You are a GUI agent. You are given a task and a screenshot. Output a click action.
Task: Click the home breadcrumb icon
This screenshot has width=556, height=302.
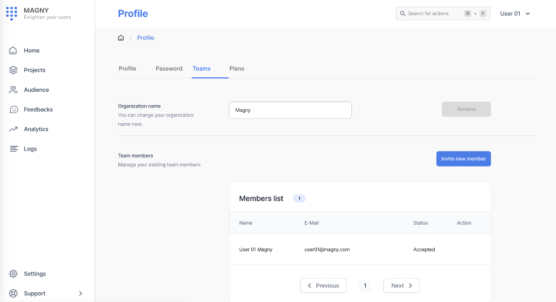(x=121, y=38)
